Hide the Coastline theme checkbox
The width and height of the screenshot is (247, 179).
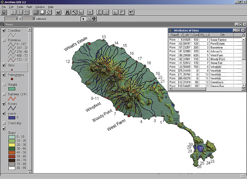(x=4, y=30)
